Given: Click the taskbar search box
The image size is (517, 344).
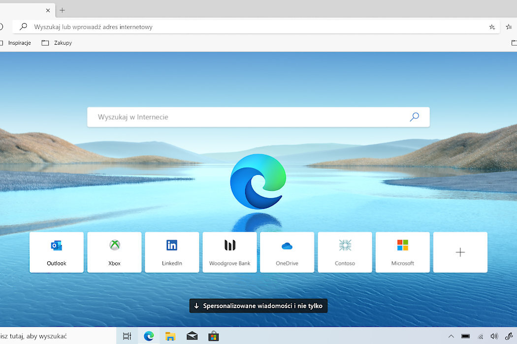Looking at the screenshot, I should pos(58,336).
